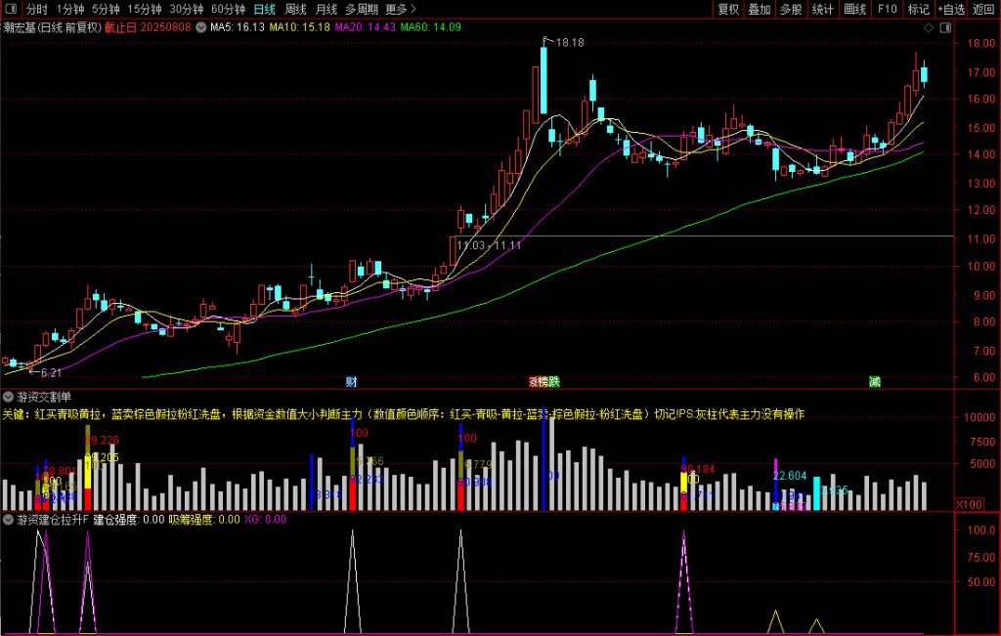This screenshot has height=636, width=1001.
Task: Toggle the right side panel icon
Action: pyautogui.click(x=944, y=29)
